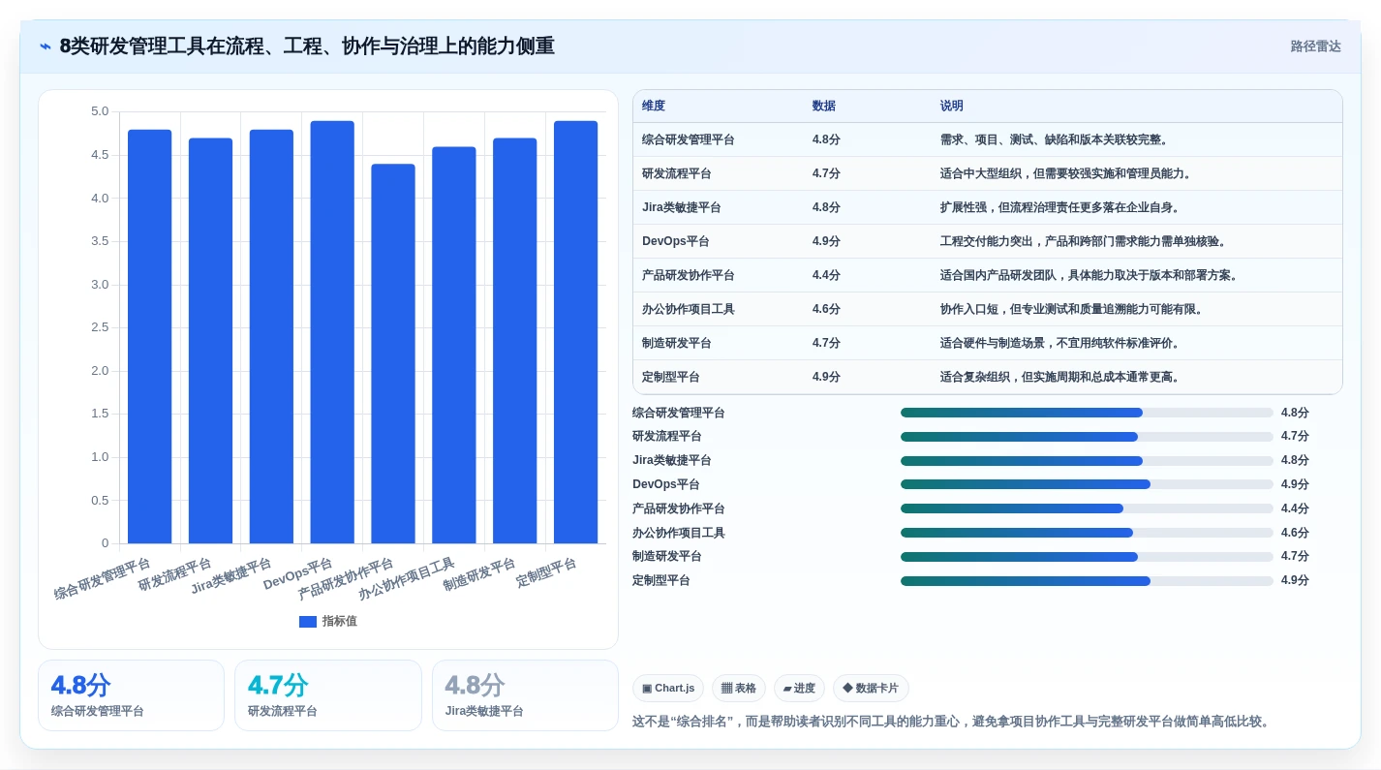Select the Jira类敏捷平台 table row name
The width and height of the screenshot is (1381, 770).
[682, 207]
